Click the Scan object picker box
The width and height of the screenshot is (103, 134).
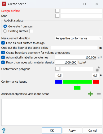pos(57,16)
